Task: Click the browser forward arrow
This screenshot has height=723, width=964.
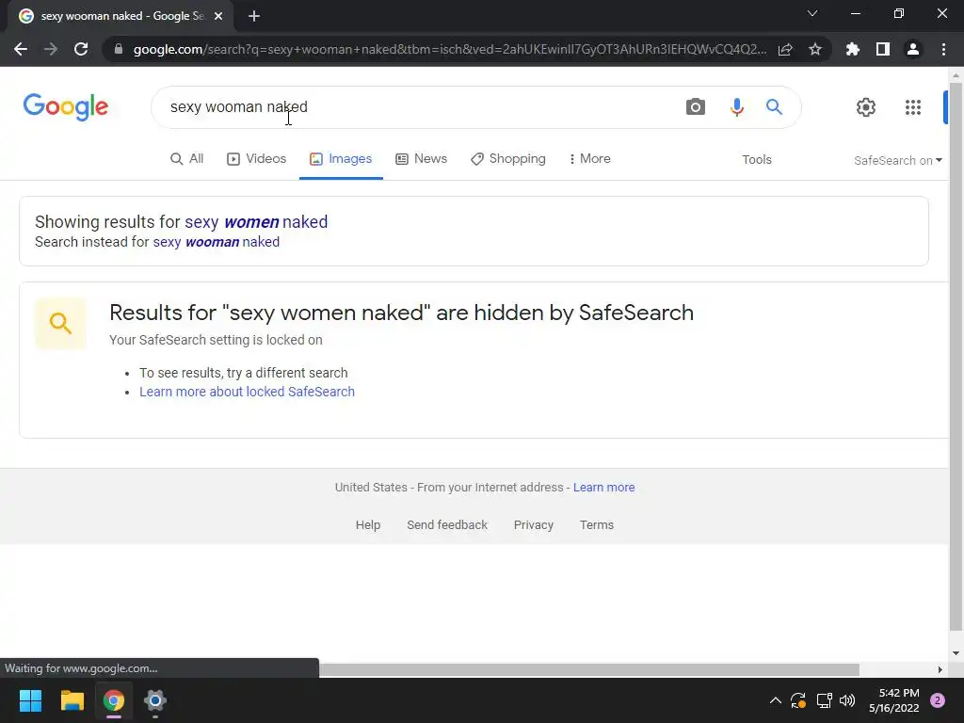Action: 51,49
